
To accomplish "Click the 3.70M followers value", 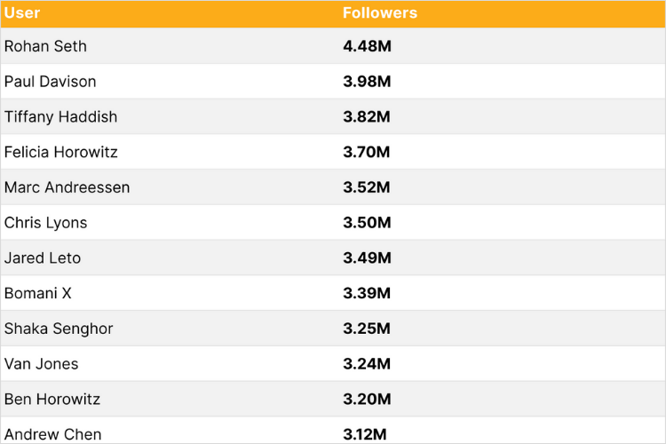I will pos(366,152).
